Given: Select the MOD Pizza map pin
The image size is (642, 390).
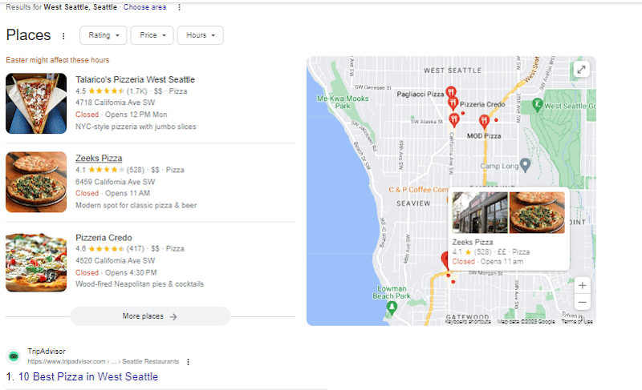Looking at the screenshot, I should coord(484,121).
